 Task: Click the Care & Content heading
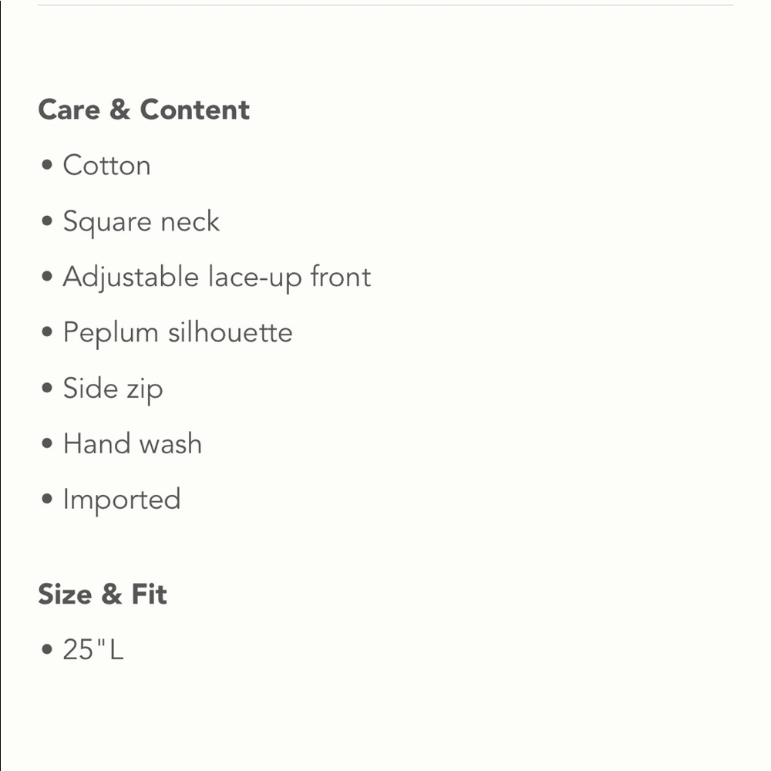pos(143,109)
